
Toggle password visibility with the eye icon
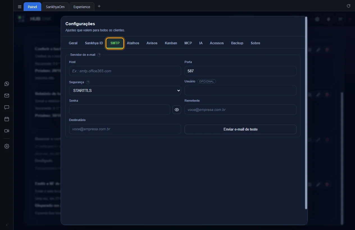[177, 110]
